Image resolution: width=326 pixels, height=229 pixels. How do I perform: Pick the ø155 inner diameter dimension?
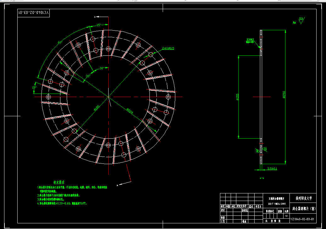[238, 97]
